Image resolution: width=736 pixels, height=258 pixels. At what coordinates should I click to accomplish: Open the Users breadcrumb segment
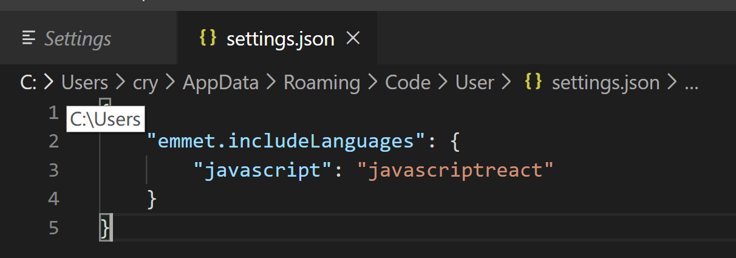pos(85,83)
